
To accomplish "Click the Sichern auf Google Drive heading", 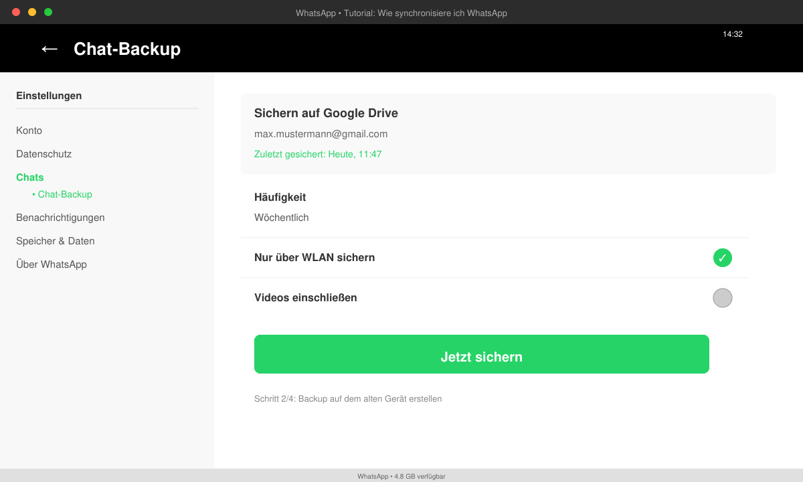I will coord(326,113).
